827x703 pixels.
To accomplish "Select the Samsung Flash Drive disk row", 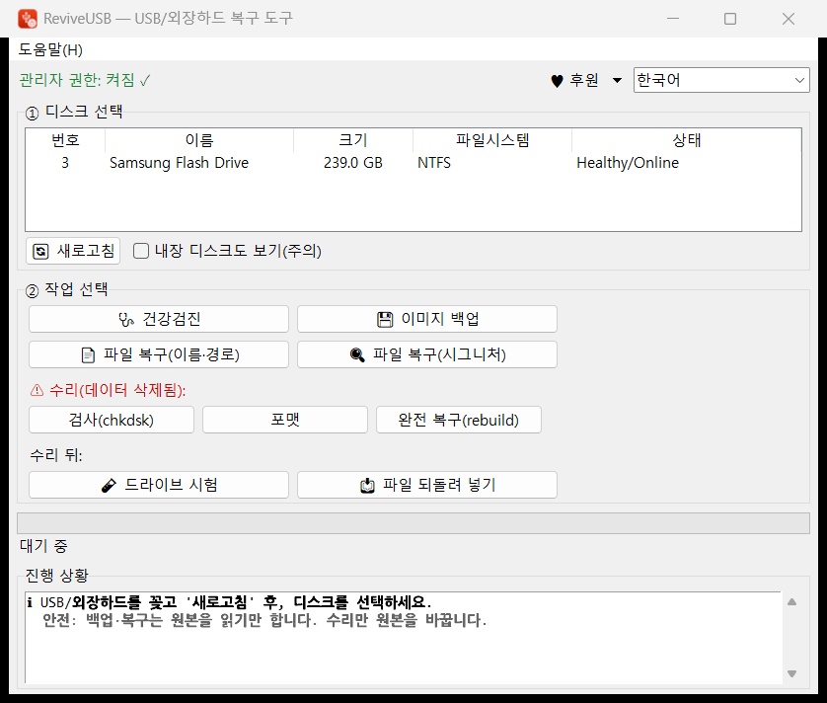I will click(x=413, y=163).
